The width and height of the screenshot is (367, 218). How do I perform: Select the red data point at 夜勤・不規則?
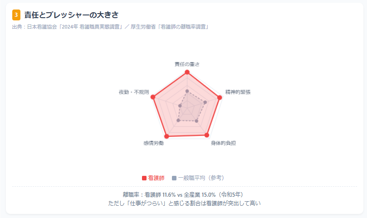point(153,97)
